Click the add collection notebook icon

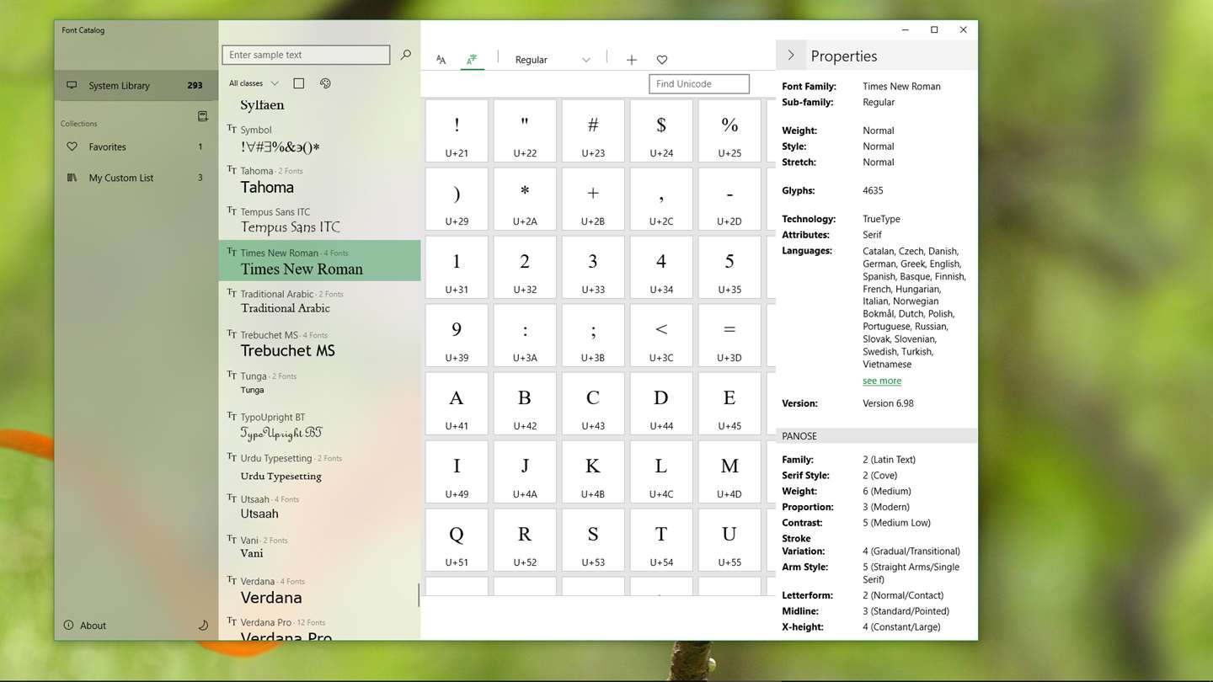[202, 116]
